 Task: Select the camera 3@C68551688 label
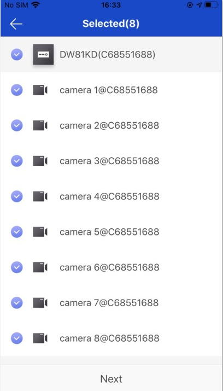coord(109,161)
